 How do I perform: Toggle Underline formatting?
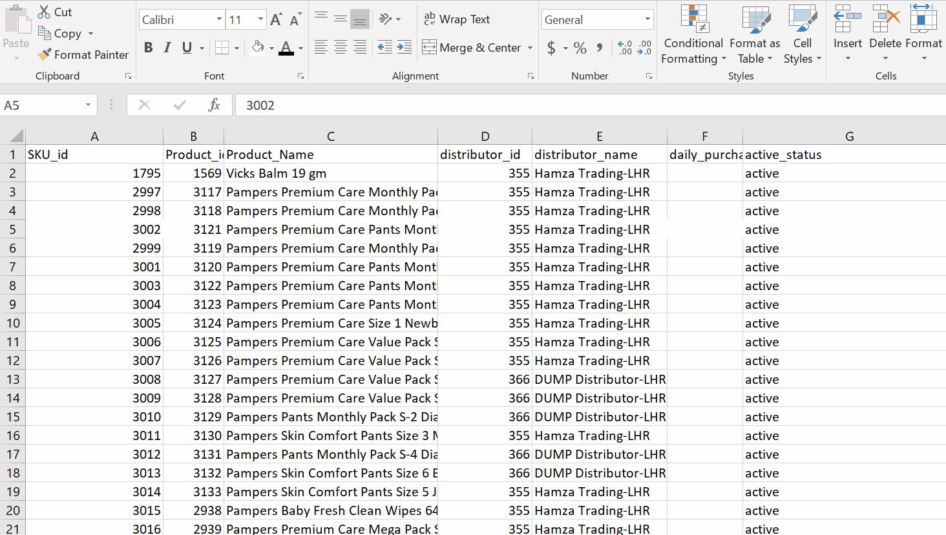point(187,47)
